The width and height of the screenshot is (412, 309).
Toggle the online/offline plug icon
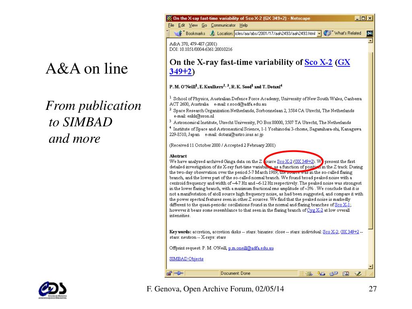tap(178, 273)
